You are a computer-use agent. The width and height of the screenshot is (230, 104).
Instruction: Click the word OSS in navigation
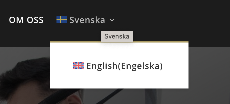[x=35, y=20]
